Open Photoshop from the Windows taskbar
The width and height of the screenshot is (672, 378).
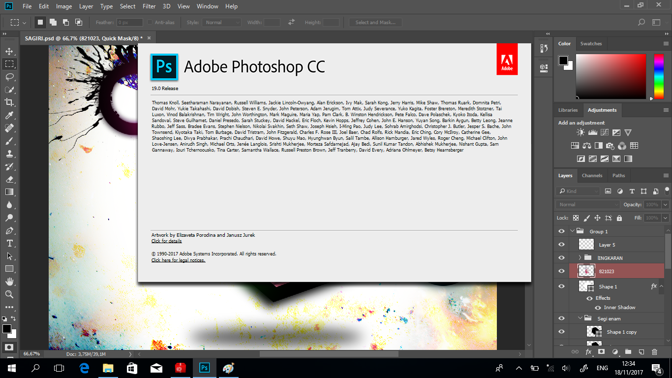[204, 368]
